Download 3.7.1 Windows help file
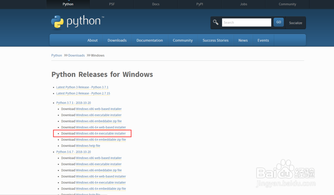Screen dimensions: 334x195 pos(88,146)
